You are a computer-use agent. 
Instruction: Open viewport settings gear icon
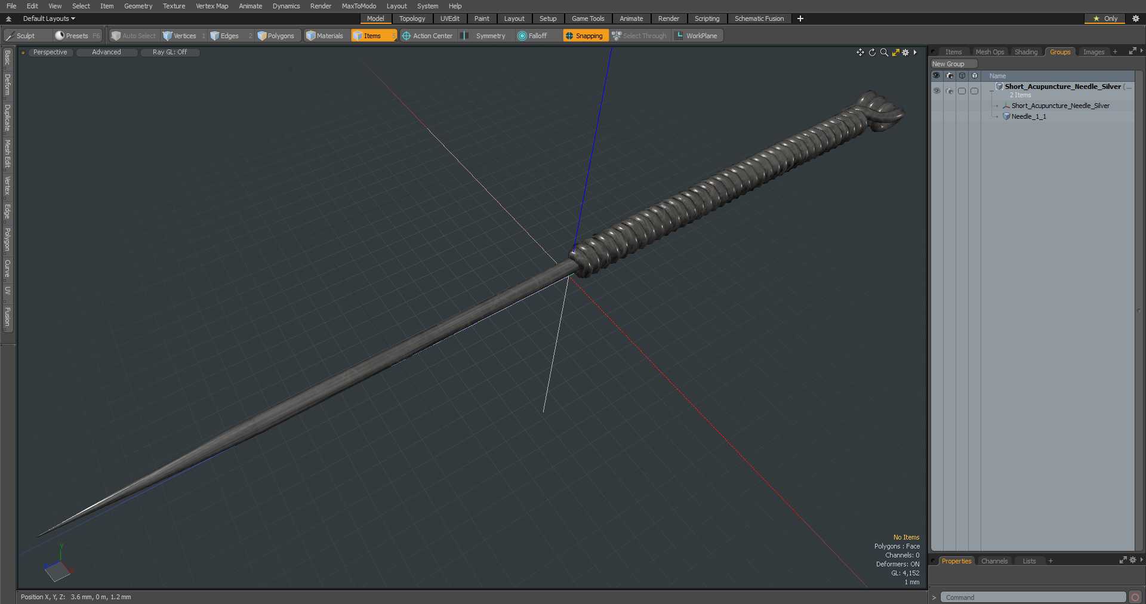(905, 53)
